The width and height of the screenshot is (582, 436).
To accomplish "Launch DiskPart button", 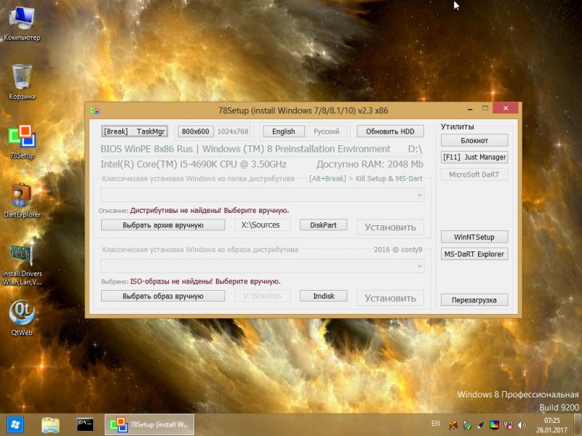I will [x=323, y=225].
